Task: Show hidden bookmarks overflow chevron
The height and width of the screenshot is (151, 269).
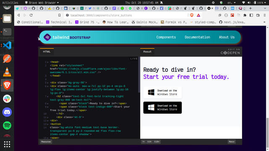Action: coord(264,22)
